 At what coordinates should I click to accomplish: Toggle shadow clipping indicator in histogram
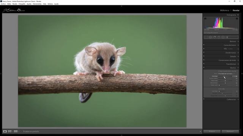point(205,19)
